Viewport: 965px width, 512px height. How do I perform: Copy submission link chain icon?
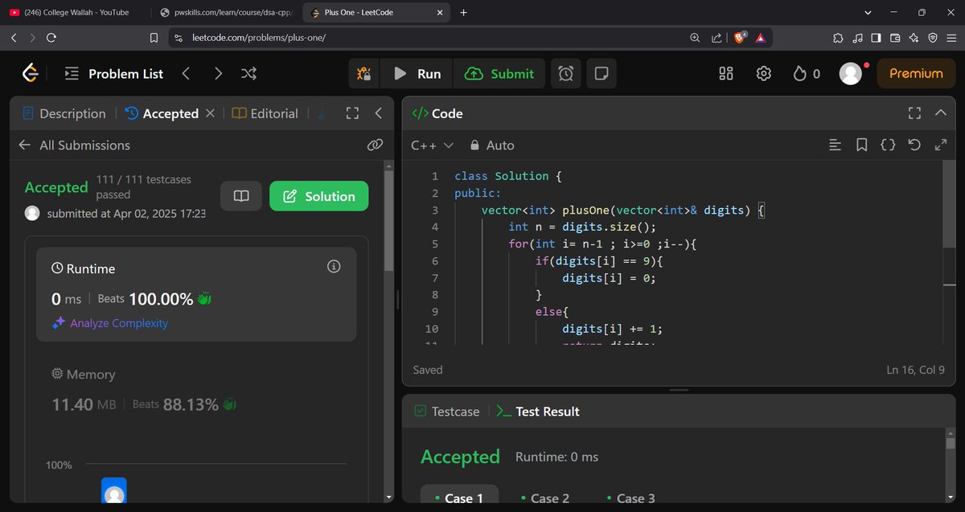click(374, 145)
